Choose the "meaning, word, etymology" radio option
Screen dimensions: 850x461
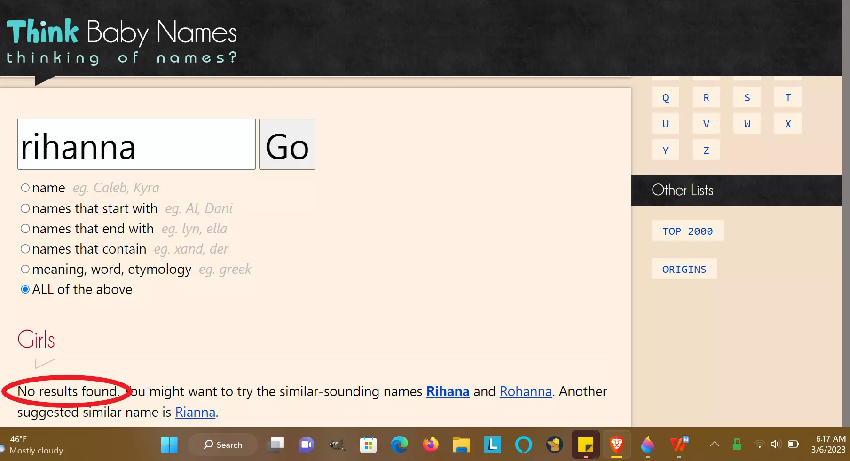coord(25,269)
